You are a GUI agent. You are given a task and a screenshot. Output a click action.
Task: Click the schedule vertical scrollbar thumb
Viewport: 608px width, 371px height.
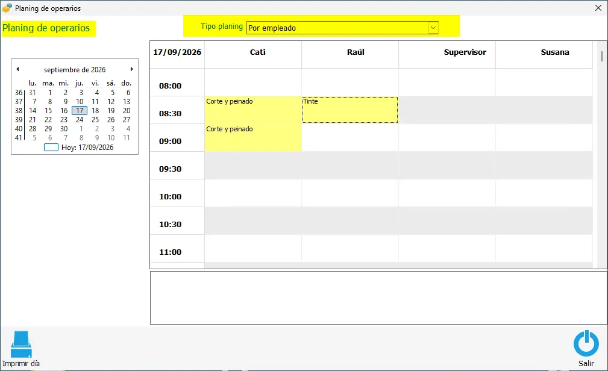coord(602,56)
